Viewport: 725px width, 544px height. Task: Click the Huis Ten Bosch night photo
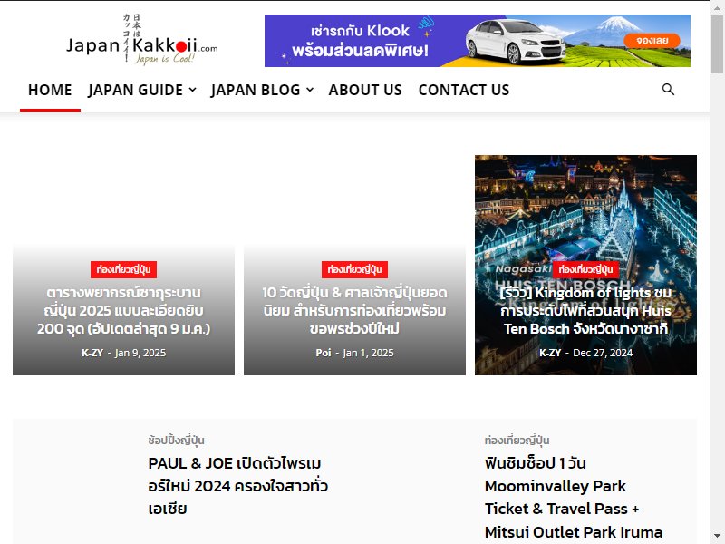(585, 209)
